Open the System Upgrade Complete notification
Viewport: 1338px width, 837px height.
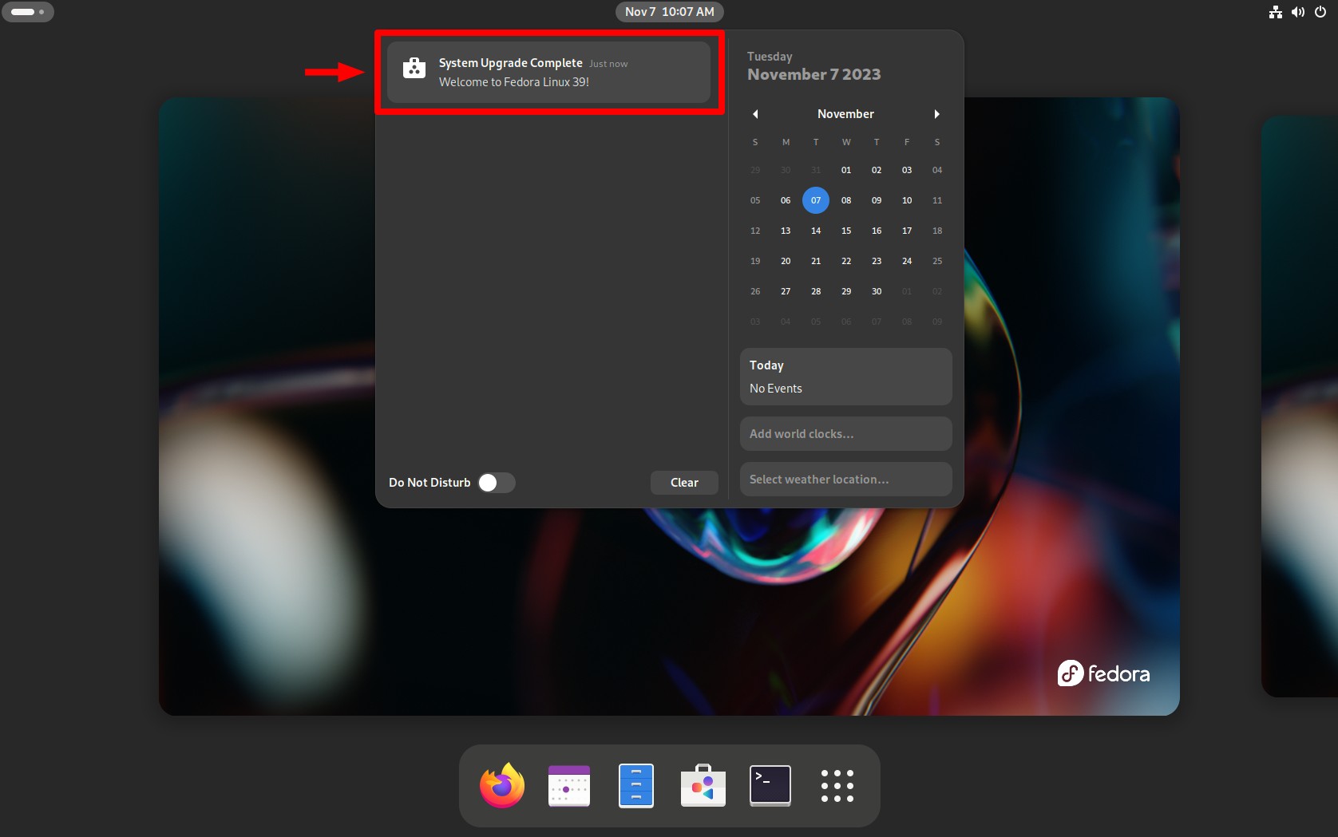coord(548,73)
